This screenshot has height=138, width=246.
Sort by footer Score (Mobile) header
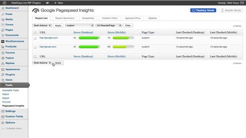116,56
